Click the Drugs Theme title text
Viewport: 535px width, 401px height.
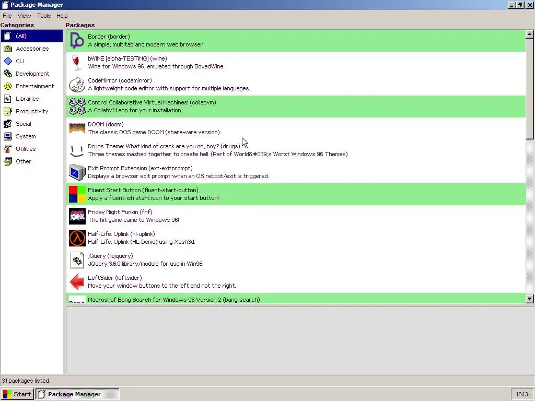[x=164, y=146]
